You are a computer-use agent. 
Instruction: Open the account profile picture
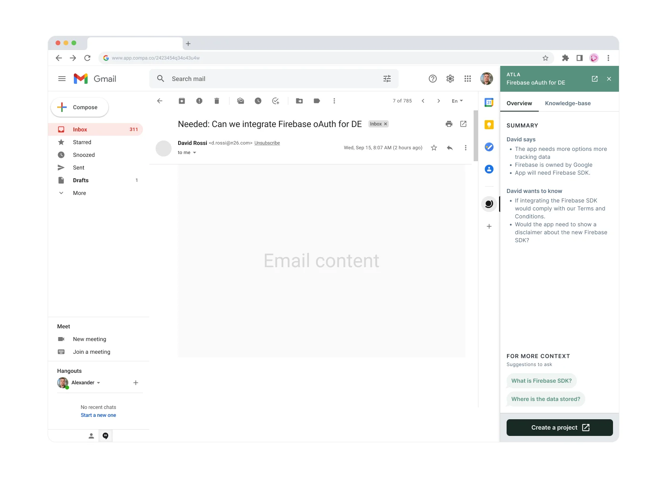(x=487, y=79)
